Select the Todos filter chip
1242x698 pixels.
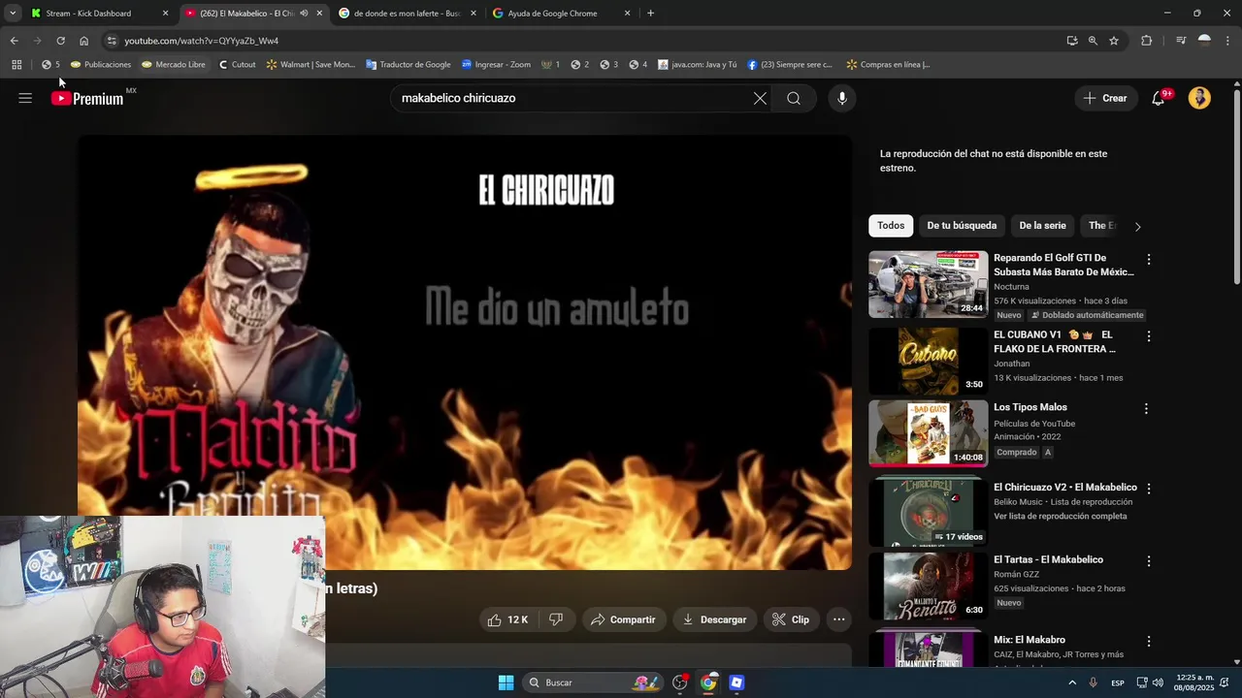[891, 226]
